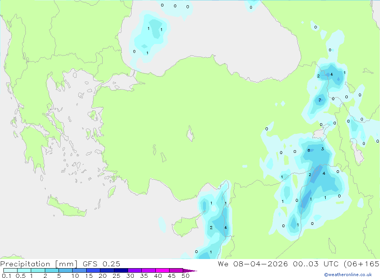Click the 10–15 mm legend color box
380x278 pixels.
[x=79, y=270]
